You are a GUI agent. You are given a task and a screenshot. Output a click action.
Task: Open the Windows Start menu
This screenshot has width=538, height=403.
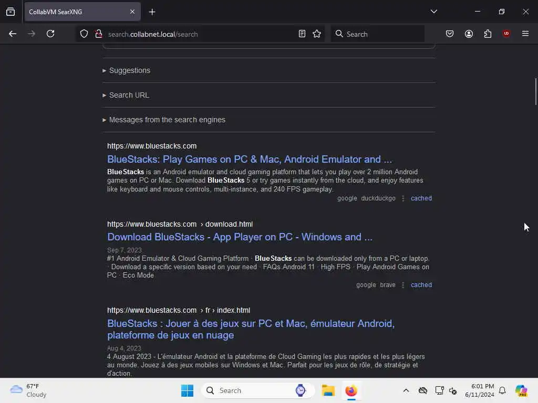(187, 390)
